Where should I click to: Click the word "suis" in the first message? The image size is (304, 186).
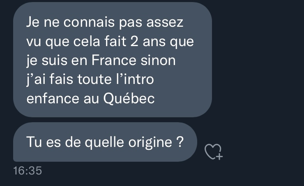point(54,60)
